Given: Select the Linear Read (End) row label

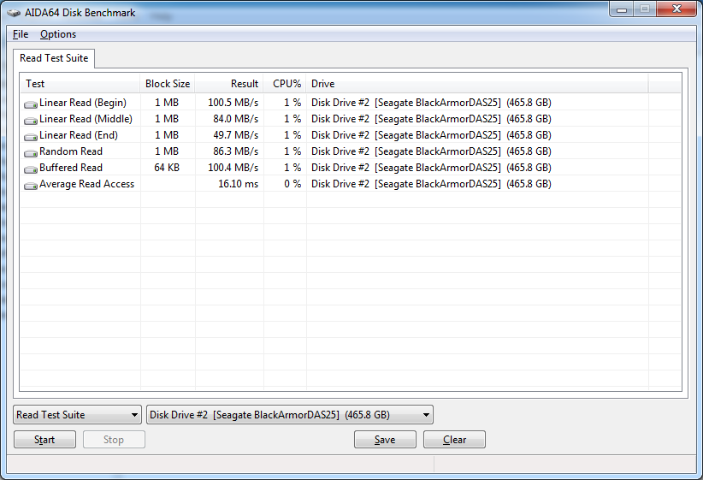Looking at the screenshot, I should point(79,135).
